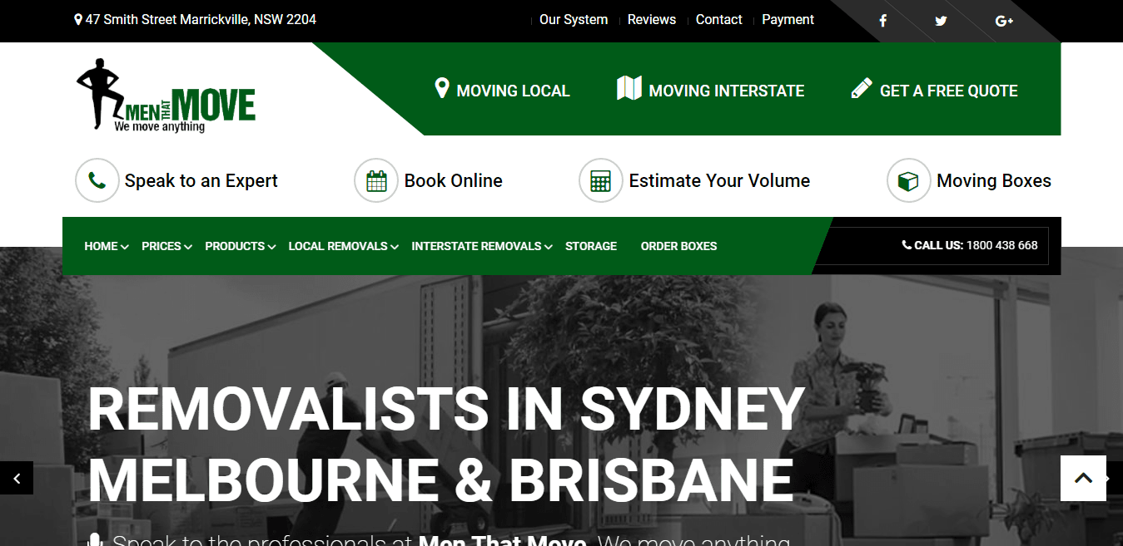Open the Google Plus icon
The width and height of the screenshot is (1123, 546).
(1004, 21)
